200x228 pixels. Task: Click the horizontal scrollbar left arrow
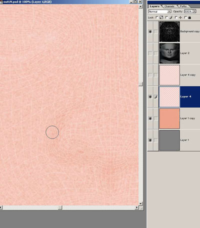click(1, 207)
